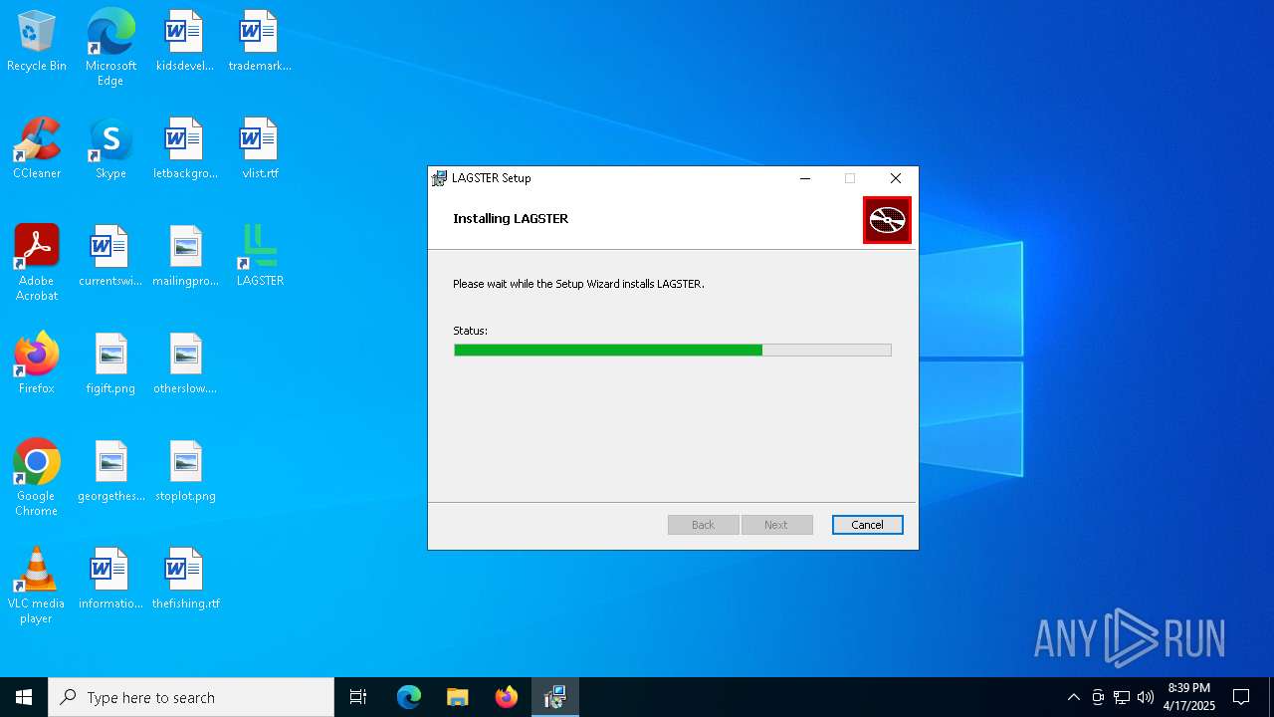Image resolution: width=1274 pixels, height=717 pixels.
Task: Minimize the LAGSTER Setup window
Action: (x=805, y=178)
